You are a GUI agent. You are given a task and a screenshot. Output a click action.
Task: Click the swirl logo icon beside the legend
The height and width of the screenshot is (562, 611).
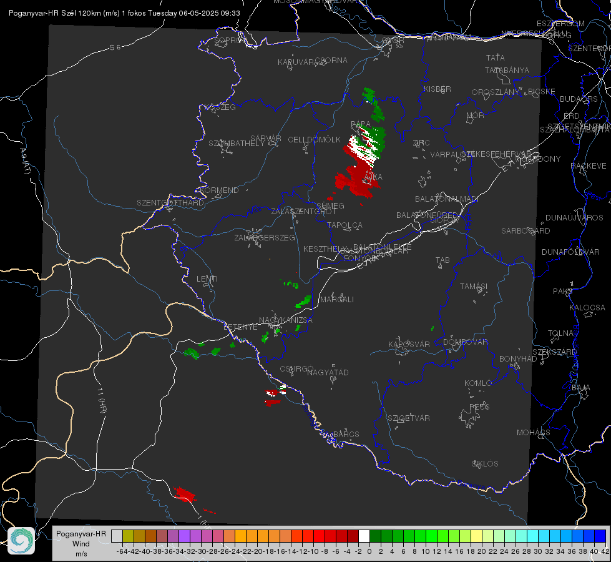21,541
